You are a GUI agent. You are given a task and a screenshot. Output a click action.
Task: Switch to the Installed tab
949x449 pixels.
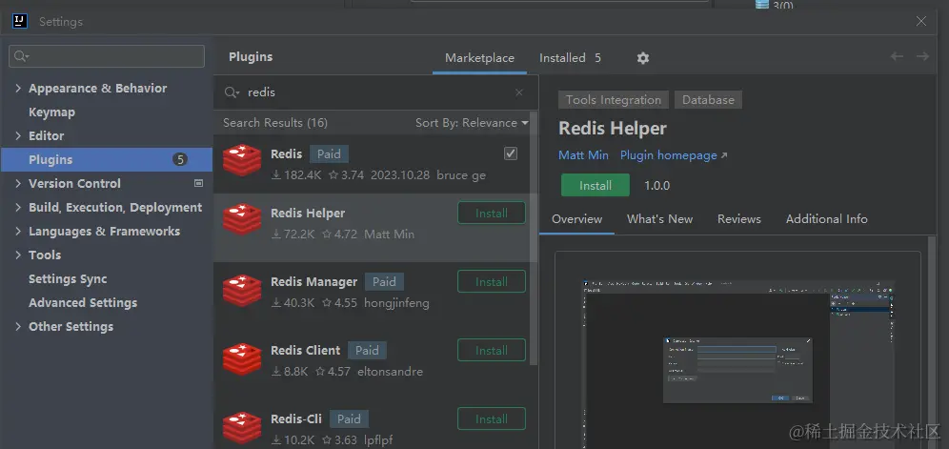[x=570, y=58]
